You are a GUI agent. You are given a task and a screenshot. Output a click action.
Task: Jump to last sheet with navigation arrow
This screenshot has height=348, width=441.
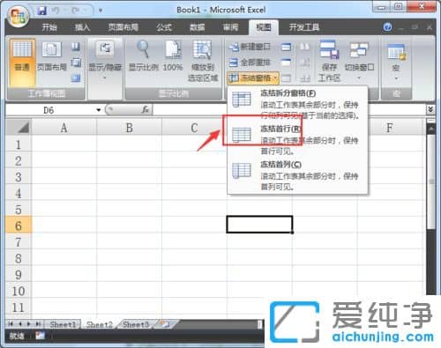(x=38, y=324)
